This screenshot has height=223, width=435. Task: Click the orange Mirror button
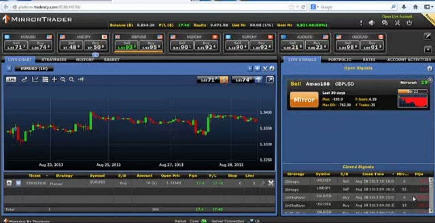point(304,100)
